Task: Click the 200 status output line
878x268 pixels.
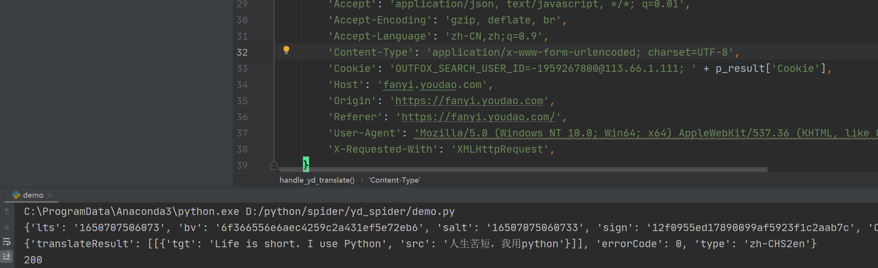Action: (x=33, y=260)
